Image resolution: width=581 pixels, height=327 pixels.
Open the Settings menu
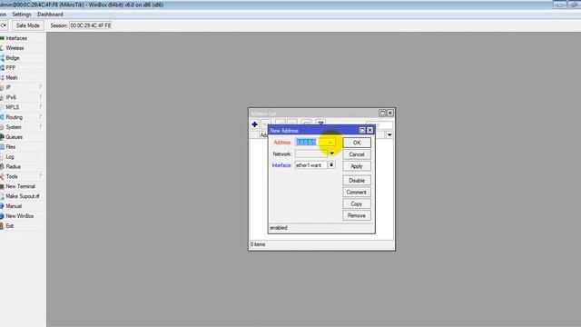coord(22,15)
